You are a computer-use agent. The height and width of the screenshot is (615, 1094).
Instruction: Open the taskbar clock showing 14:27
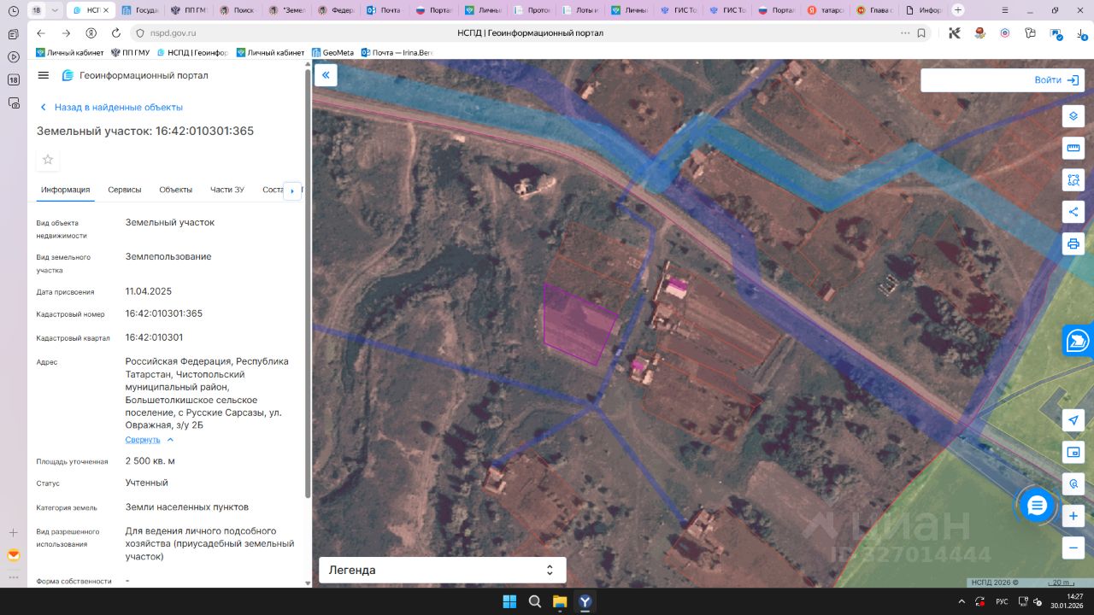coord(1068,601)
